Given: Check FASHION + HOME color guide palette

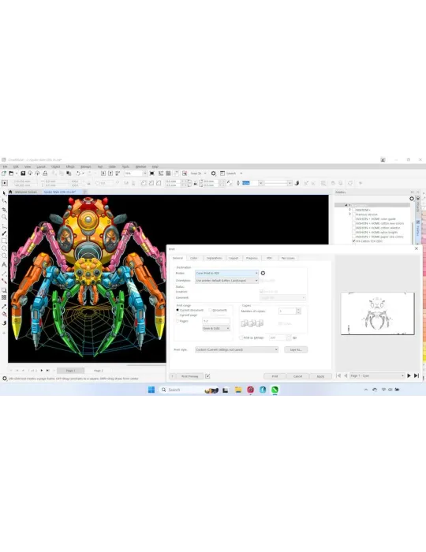Looking at the screenshot, I should tap(354, 219).
